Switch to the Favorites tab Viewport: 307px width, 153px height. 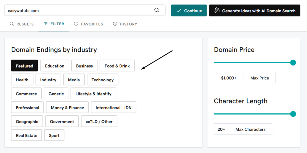(88, 24)
